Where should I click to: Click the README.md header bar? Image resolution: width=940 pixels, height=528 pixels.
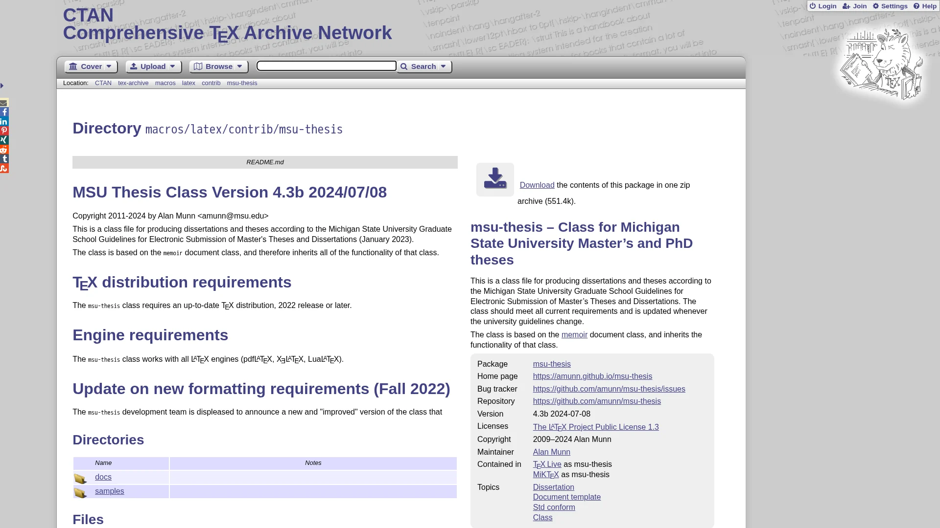[265, 162]
